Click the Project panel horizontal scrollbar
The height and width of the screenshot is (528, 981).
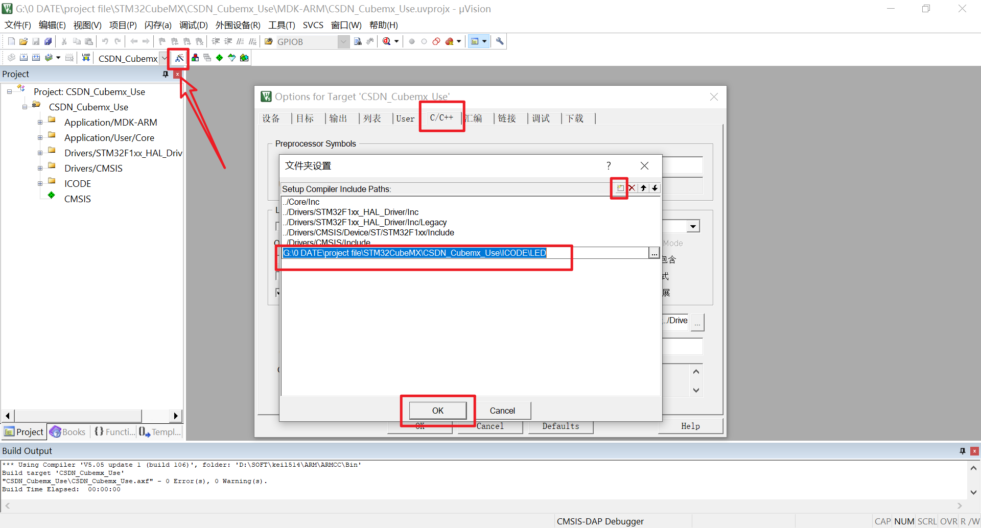[x=78, y=416]
